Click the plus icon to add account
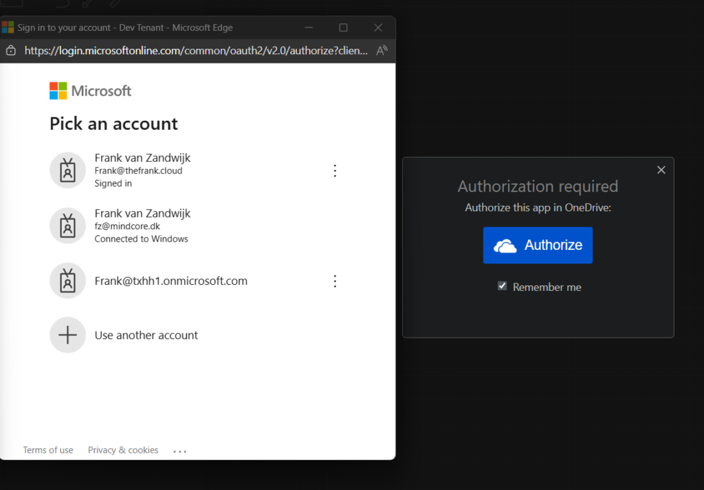Screen dimensions: 704x490 pyautogui.click(x=67, y=335)
